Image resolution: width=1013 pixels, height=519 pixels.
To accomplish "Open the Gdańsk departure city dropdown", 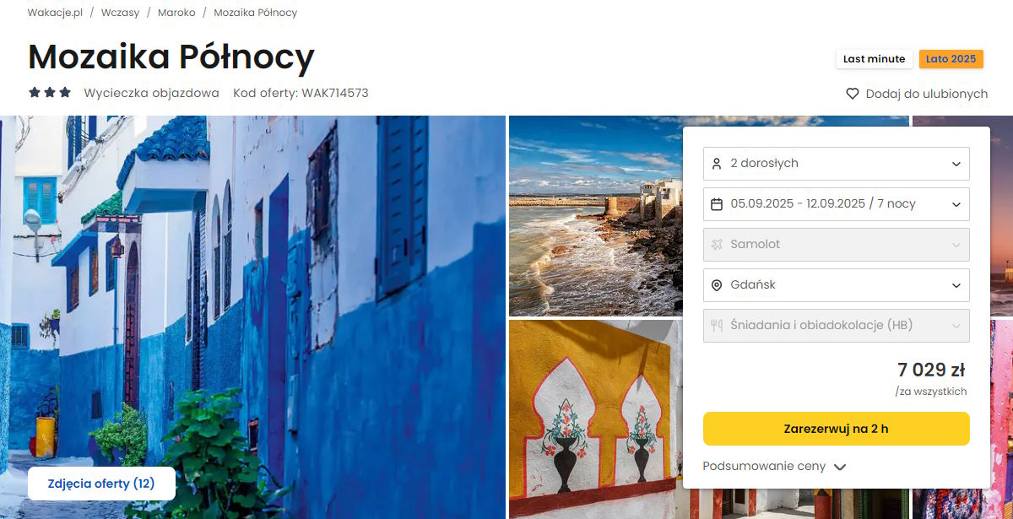I will tap(836, 285).
